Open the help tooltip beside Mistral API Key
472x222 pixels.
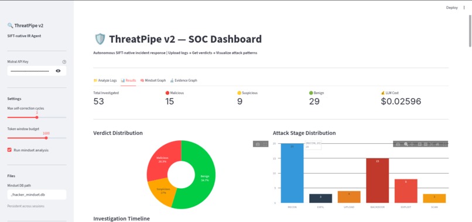[64, 62]
